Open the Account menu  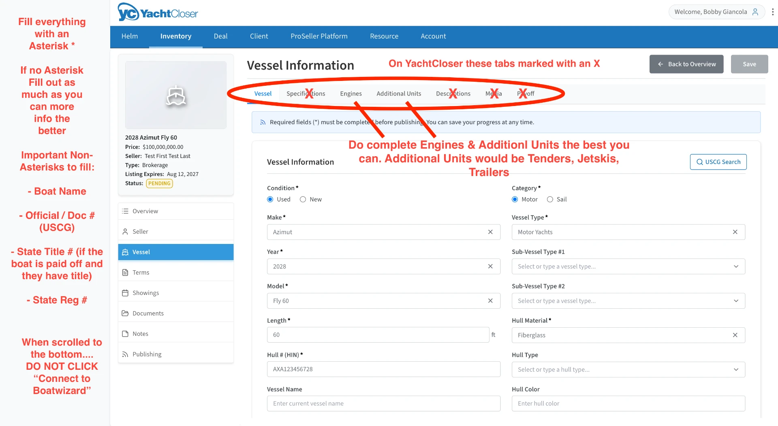coord(433,36)
